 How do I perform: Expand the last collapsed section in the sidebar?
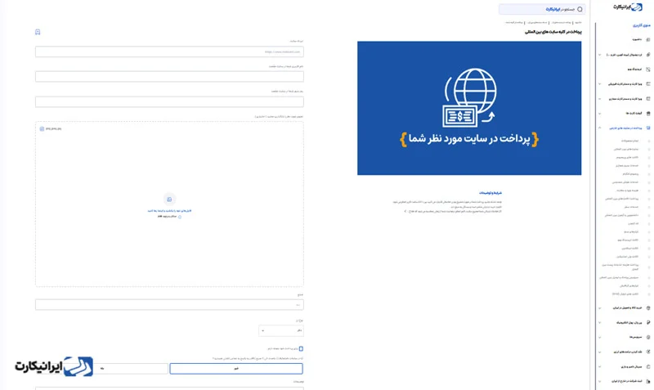pyautogui.click(x=600, y=381)
